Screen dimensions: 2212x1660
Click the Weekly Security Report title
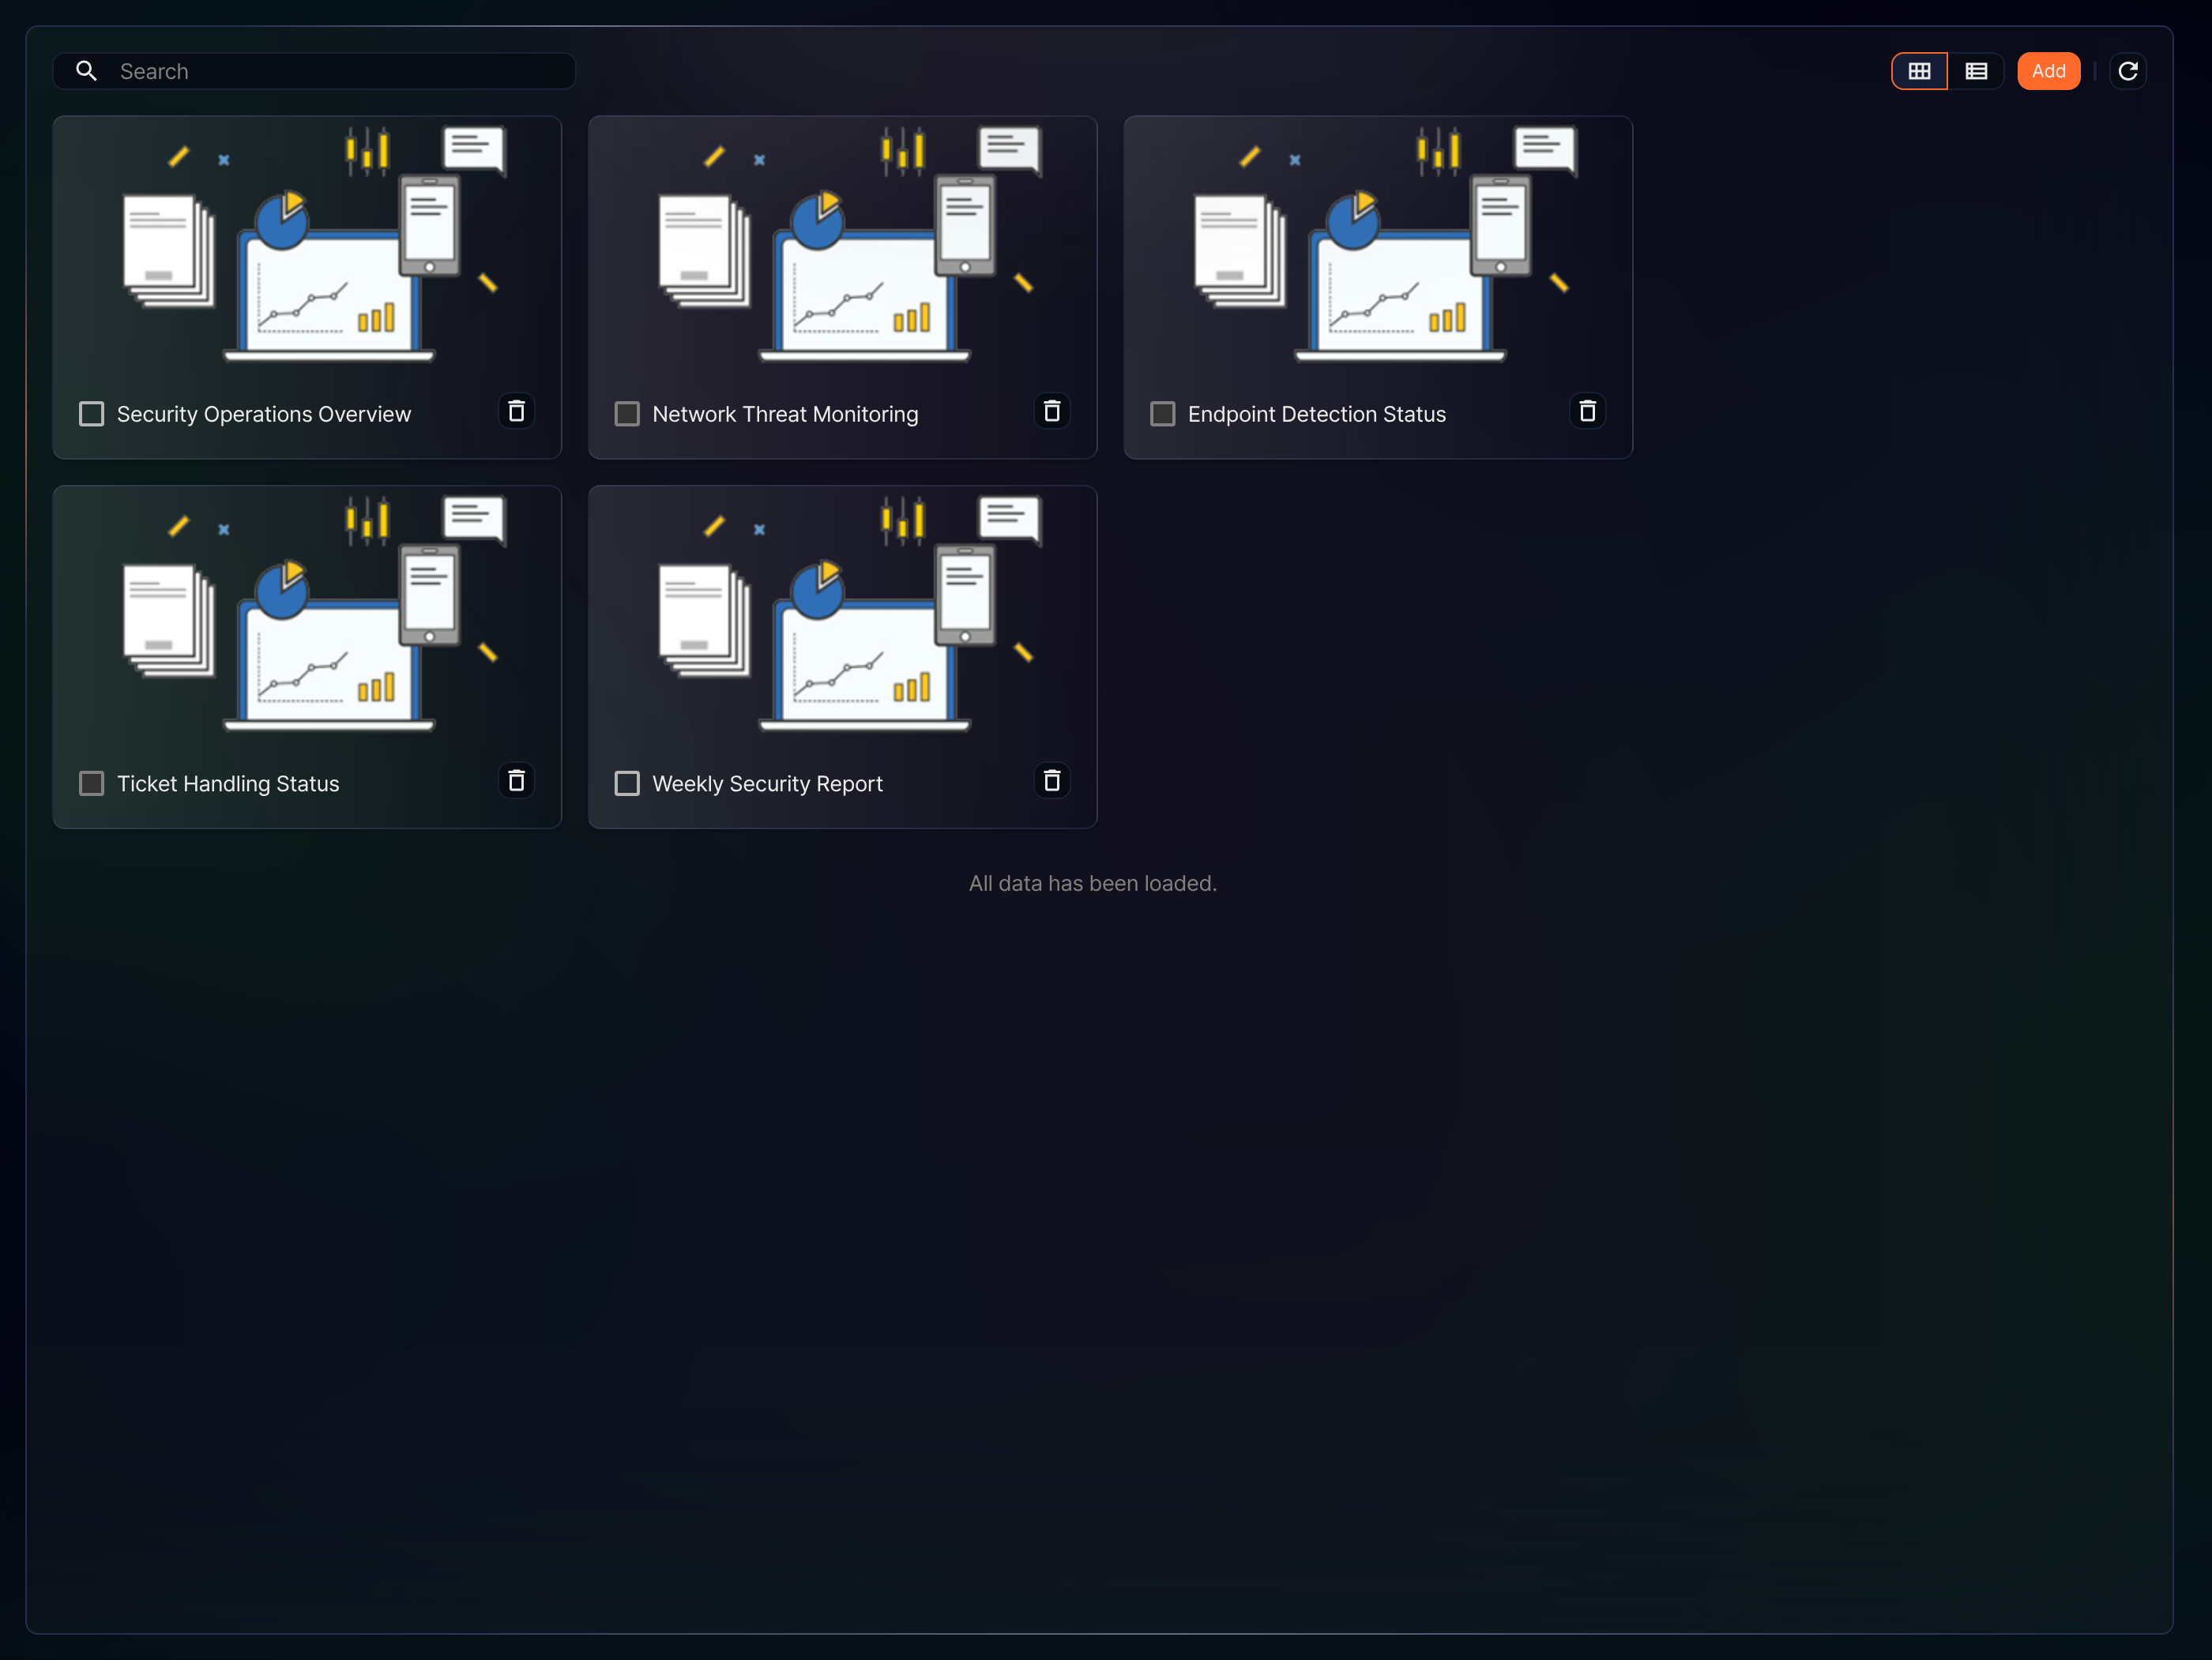coord(767,783)
